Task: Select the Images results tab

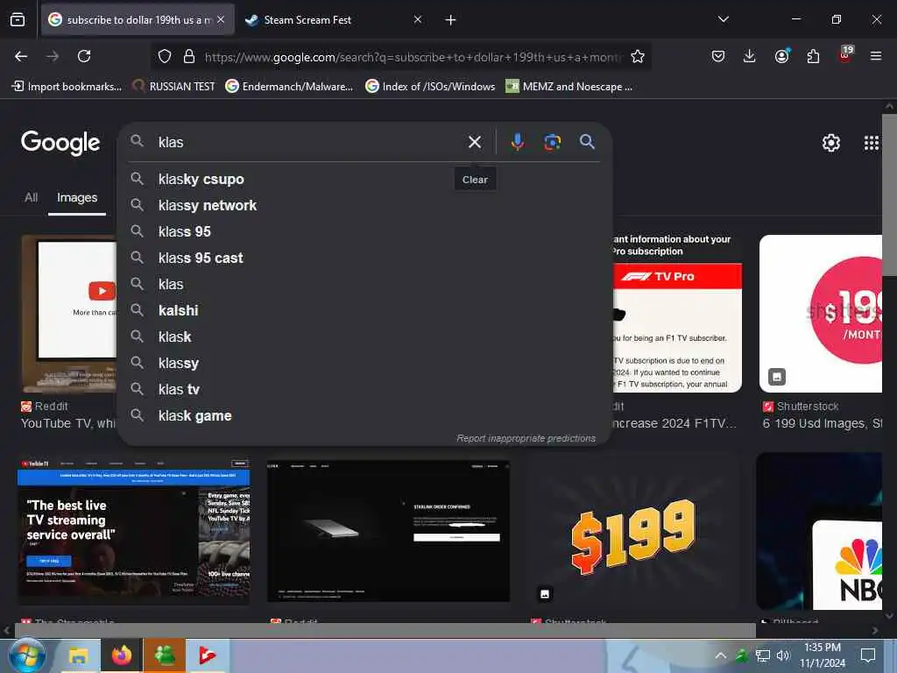Action: click(x=77, y=197)
